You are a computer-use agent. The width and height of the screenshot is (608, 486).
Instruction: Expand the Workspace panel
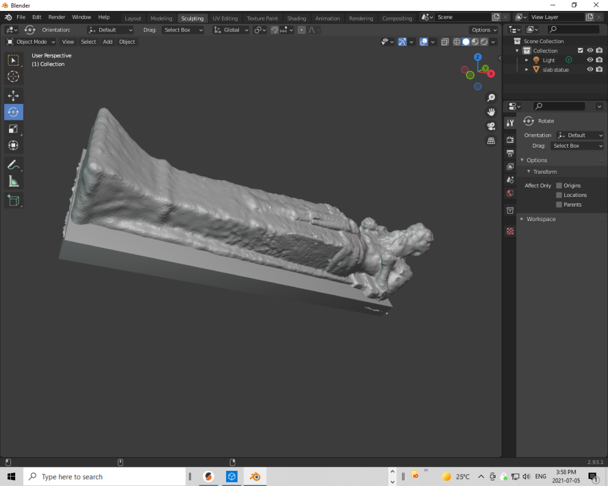(541, 219)
